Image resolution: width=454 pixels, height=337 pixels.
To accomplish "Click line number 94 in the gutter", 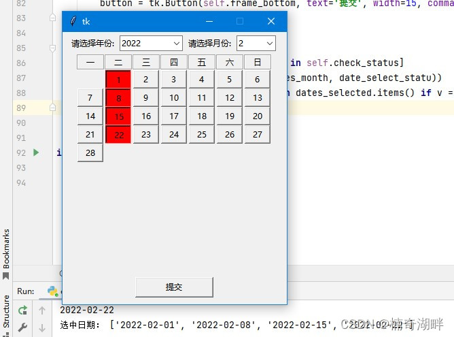I will (x=21, y=183).
